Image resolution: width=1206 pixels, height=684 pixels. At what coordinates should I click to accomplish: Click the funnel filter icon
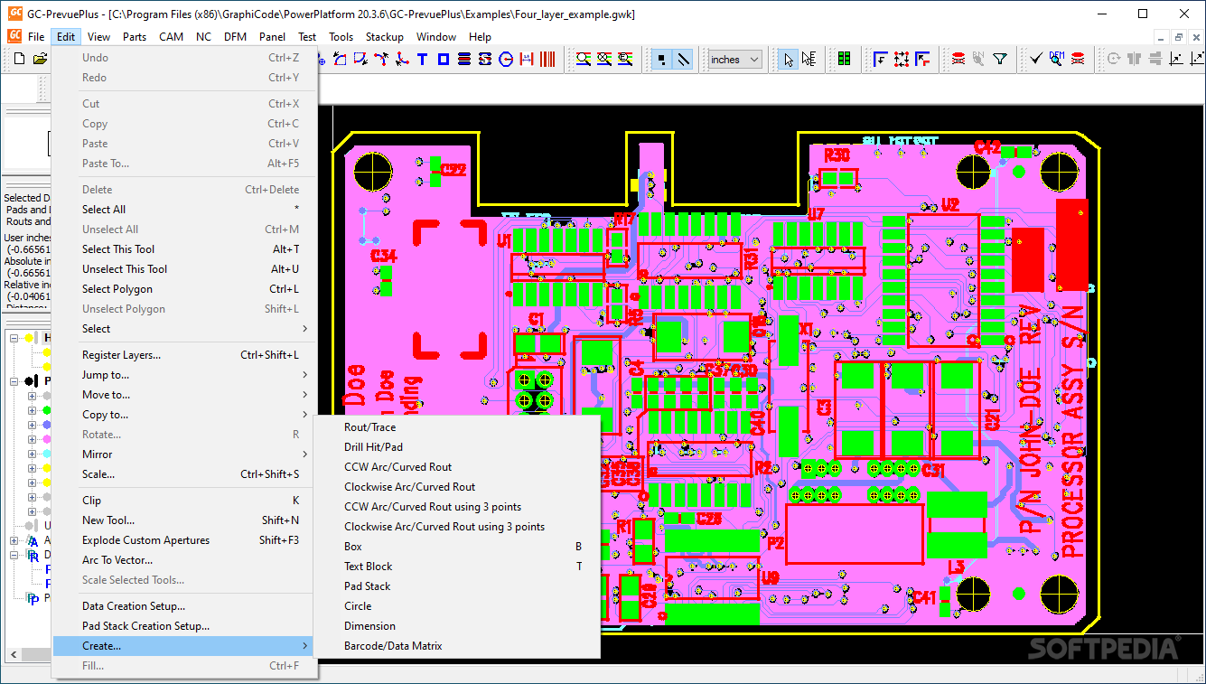coord(1000,59)
